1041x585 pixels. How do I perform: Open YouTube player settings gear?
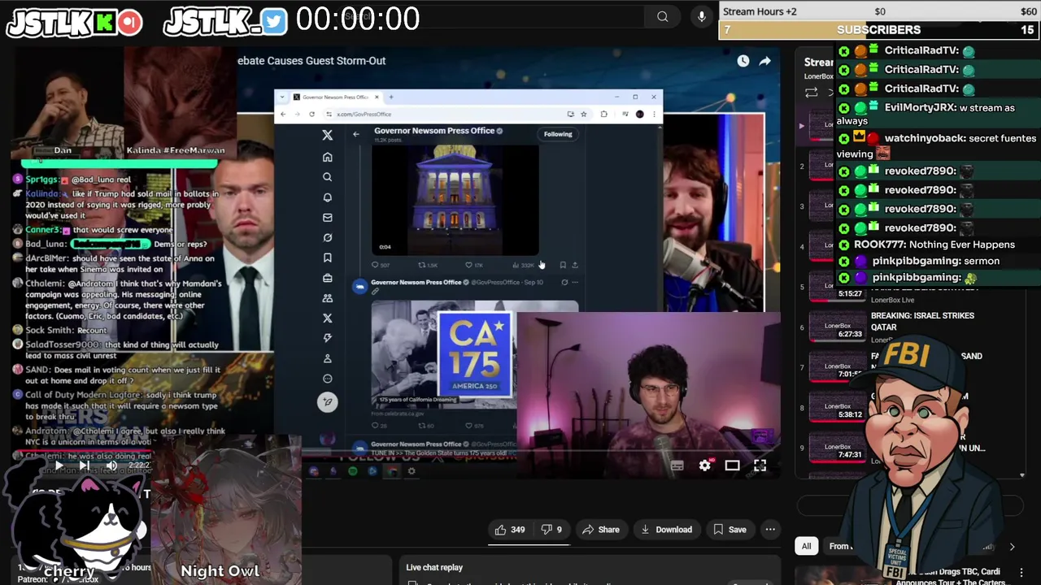pos(705,466)
